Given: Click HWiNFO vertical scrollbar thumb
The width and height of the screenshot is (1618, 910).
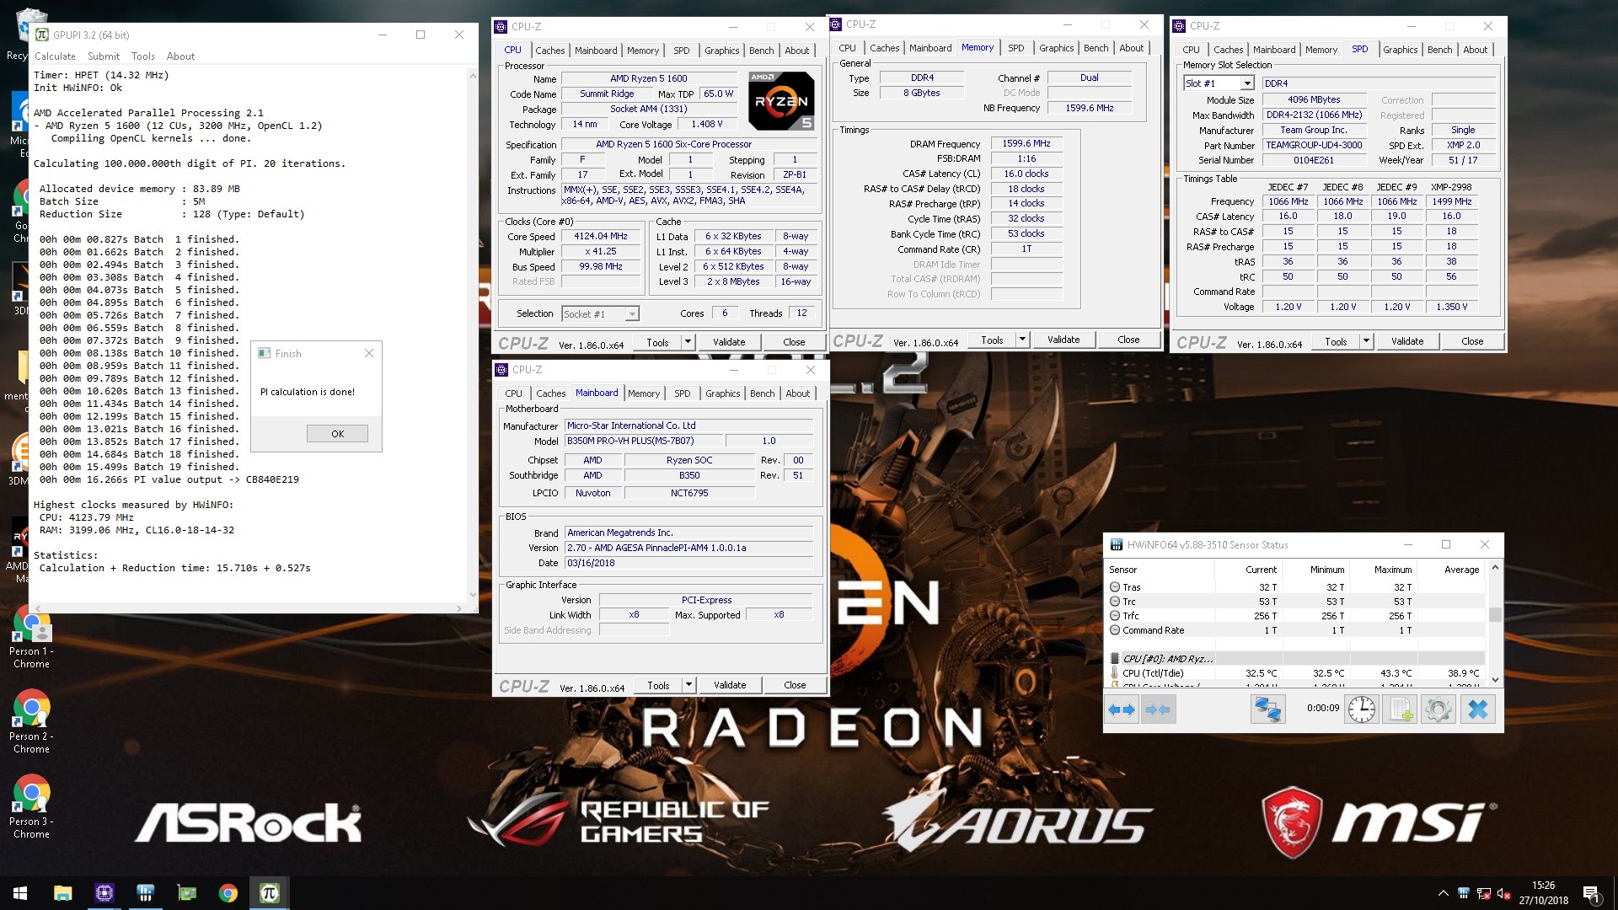Looking at the screenshot, I should click(x=1495, y=614).
